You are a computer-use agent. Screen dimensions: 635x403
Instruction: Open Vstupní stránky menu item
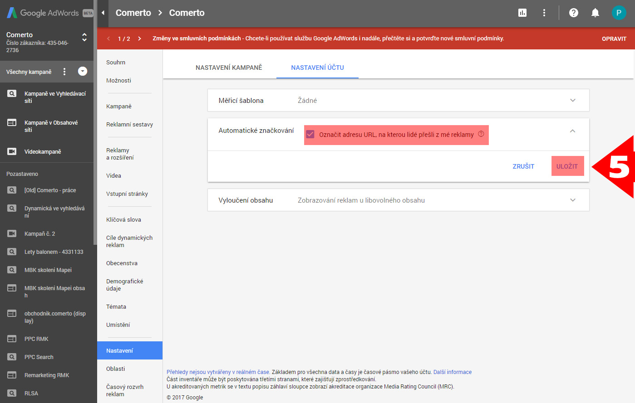pos(127,194)
